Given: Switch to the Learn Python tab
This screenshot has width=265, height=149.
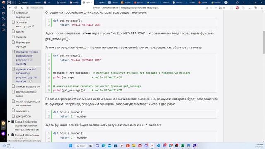Looking at the screenshot, I should 165,2.
